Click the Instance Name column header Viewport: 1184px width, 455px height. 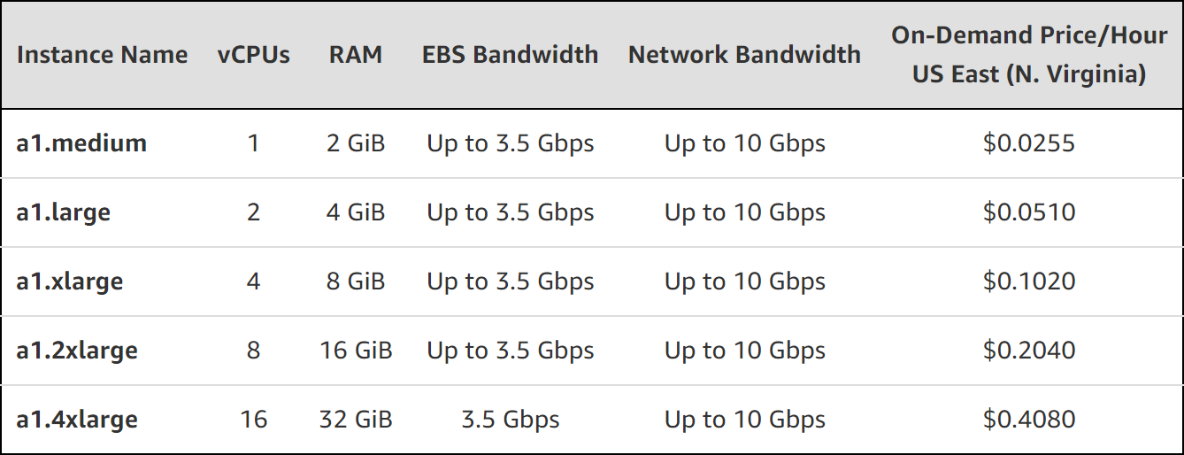click(x=102, y=55)
